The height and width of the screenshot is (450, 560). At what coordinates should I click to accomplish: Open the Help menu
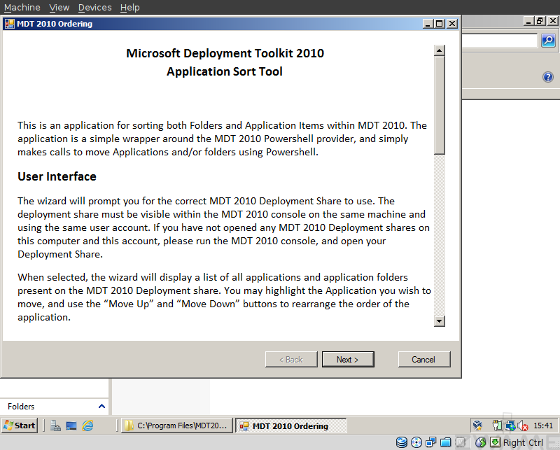click(130, 7)
